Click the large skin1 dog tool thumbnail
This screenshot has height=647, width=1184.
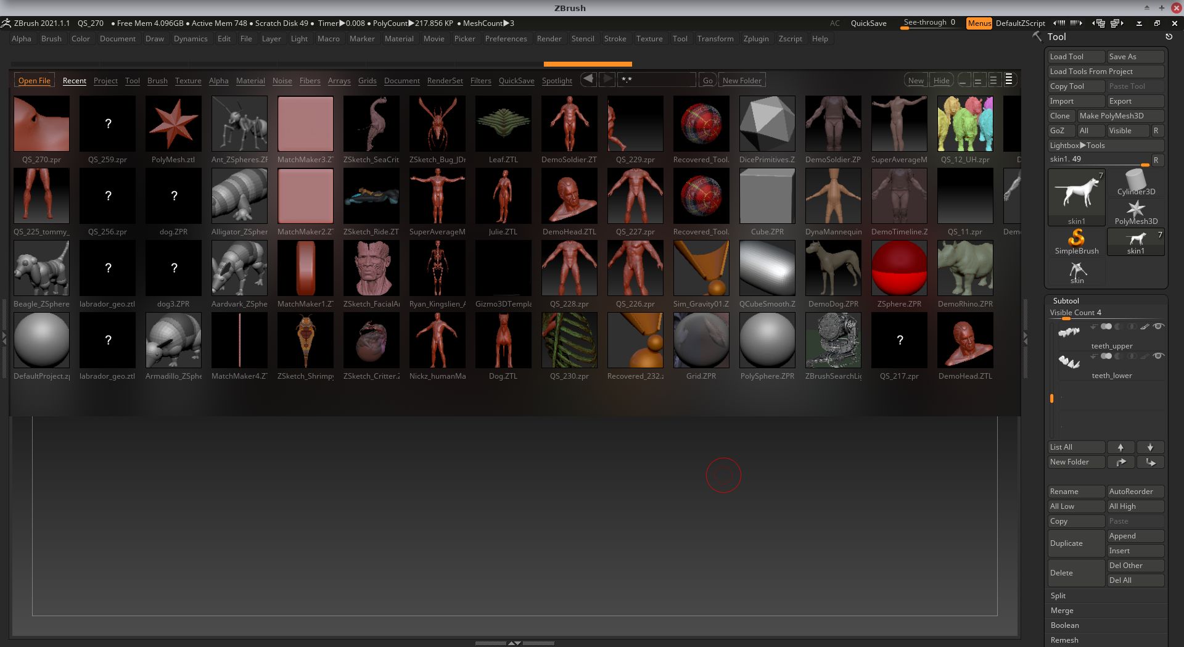1076,197
